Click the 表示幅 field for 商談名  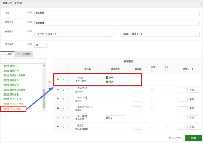tap(137, 99)
